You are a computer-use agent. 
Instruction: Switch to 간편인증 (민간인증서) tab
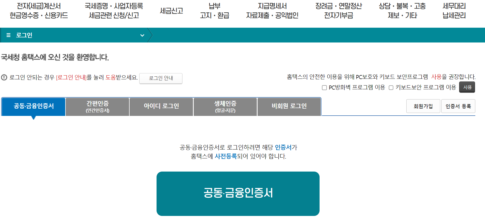[x=98, y=106]
